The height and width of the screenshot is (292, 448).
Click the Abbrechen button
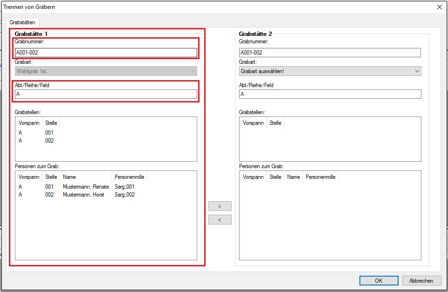421,280
